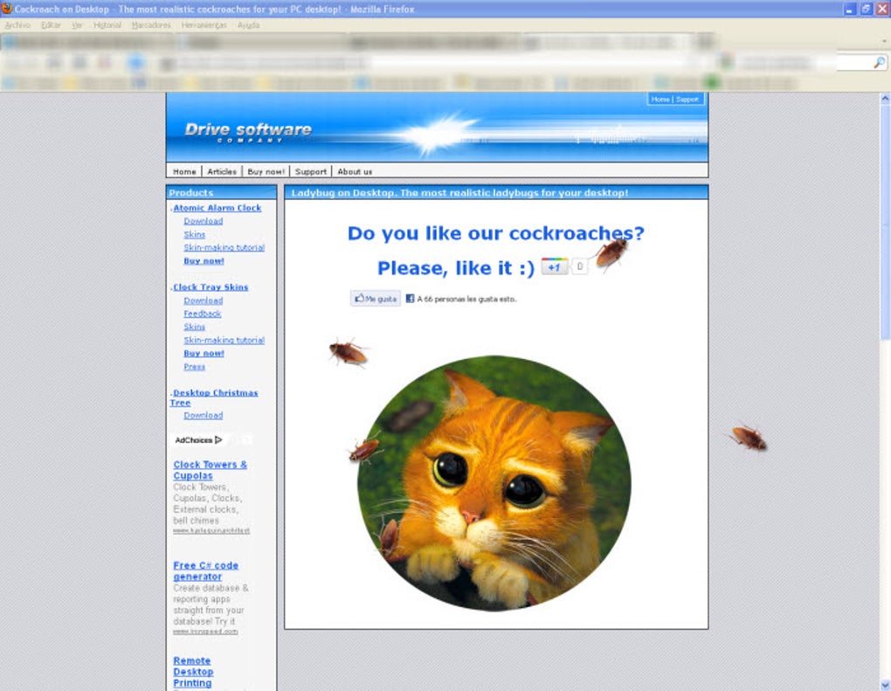Open Skin-making tutorial under Clock Tray Skins
The width and height of the screenshot is (891, 691).
(224, 340)
